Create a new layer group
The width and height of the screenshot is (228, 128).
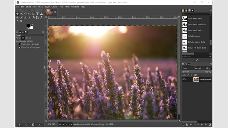click(187, 125)
